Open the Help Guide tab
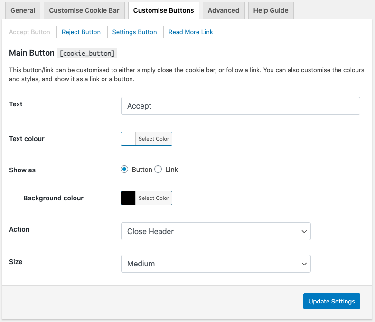 tap(271, 10)
